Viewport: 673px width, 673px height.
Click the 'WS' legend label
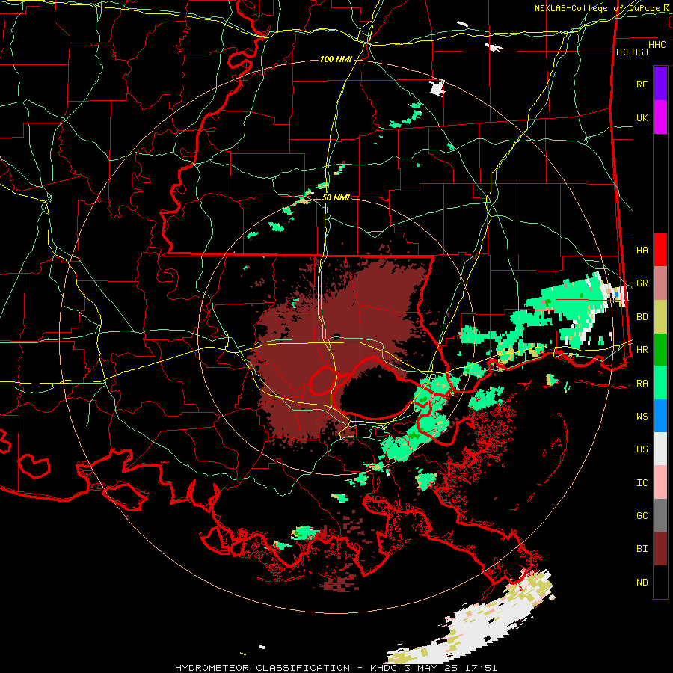[642, 417]
